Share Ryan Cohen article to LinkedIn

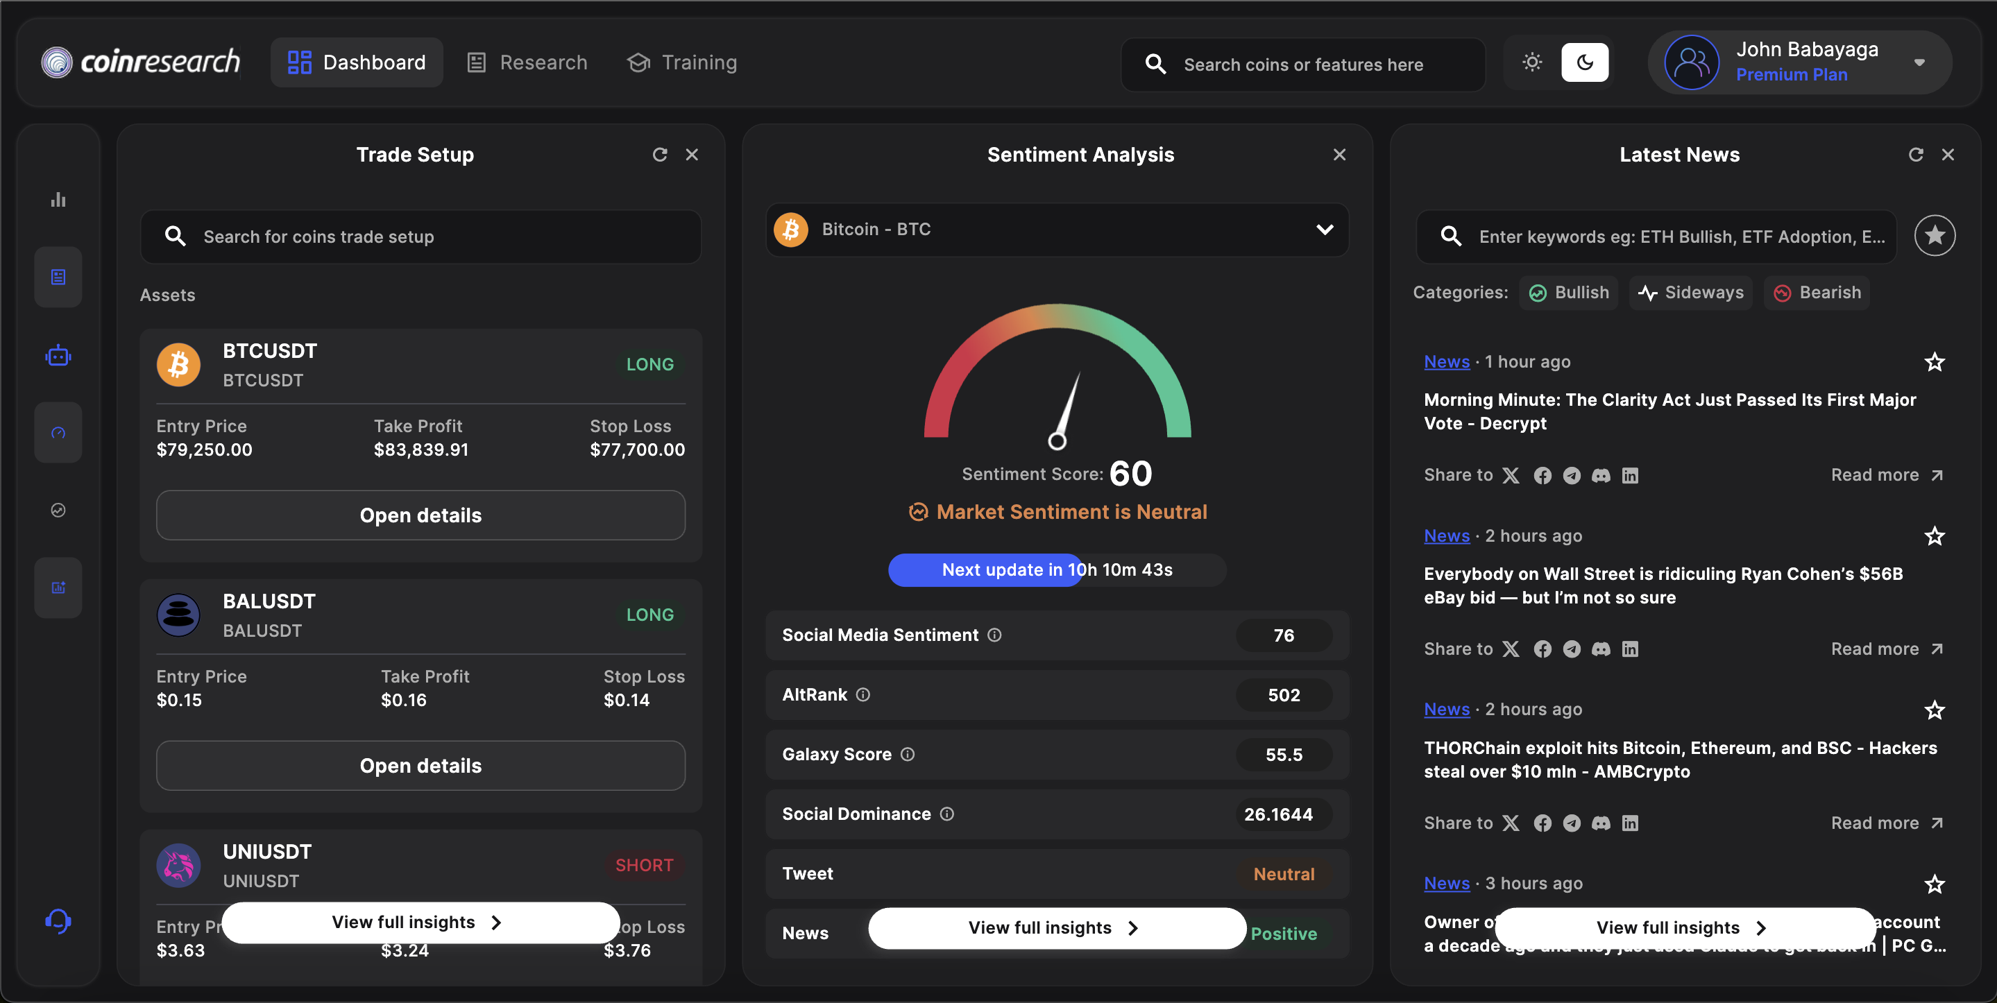(x=1631, y=649)
